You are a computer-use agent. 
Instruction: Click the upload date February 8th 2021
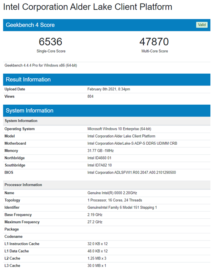(x=108, y=89)
